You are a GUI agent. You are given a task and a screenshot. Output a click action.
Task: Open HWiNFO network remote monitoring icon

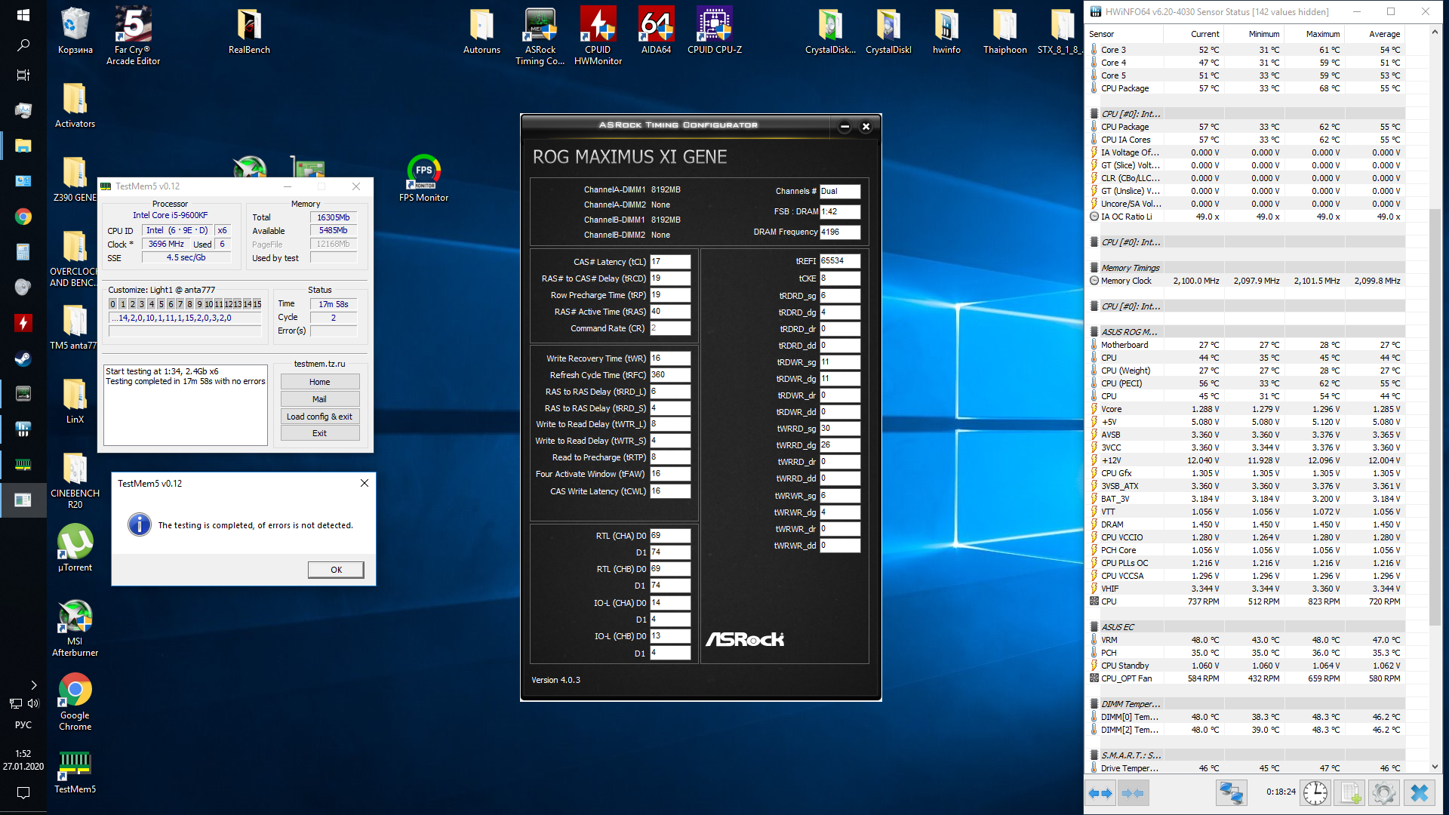click(x=1231, y=793)
